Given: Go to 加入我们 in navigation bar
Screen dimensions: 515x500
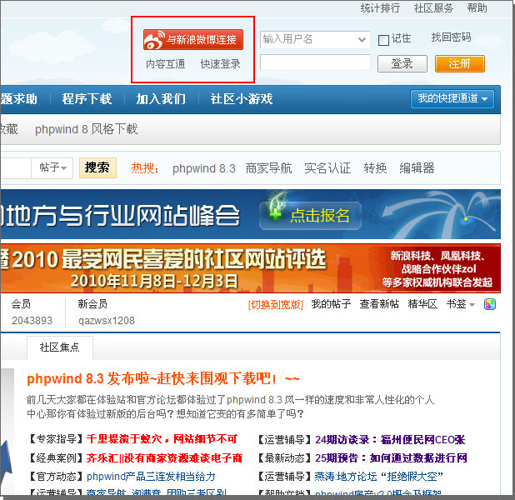Looking at the screenshot, I should [161, 99].
